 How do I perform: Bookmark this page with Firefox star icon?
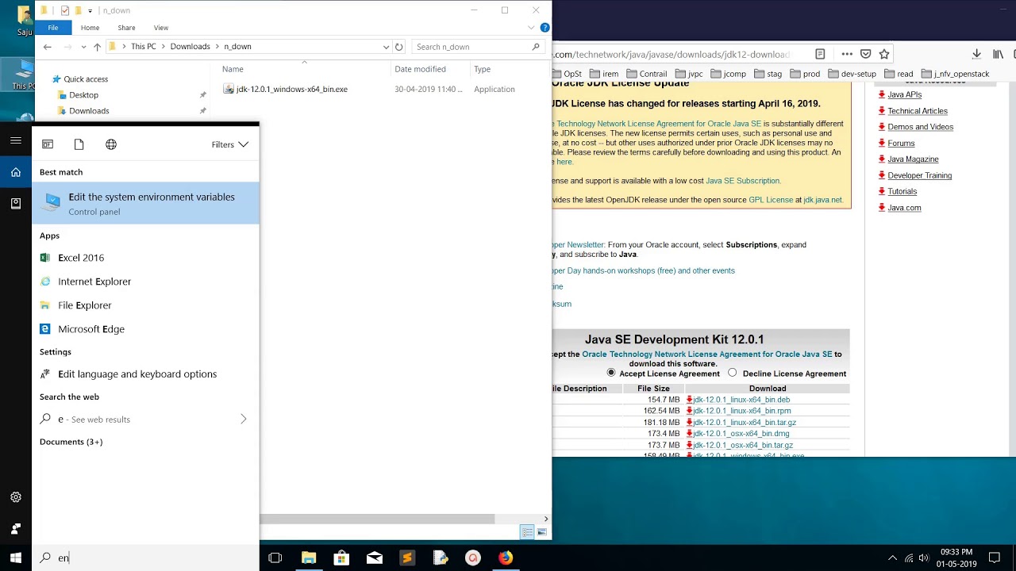(884, 54)
